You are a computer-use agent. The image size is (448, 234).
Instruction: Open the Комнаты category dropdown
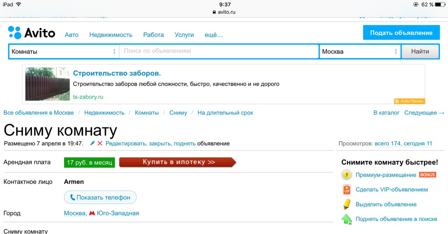tap(64, 51)
